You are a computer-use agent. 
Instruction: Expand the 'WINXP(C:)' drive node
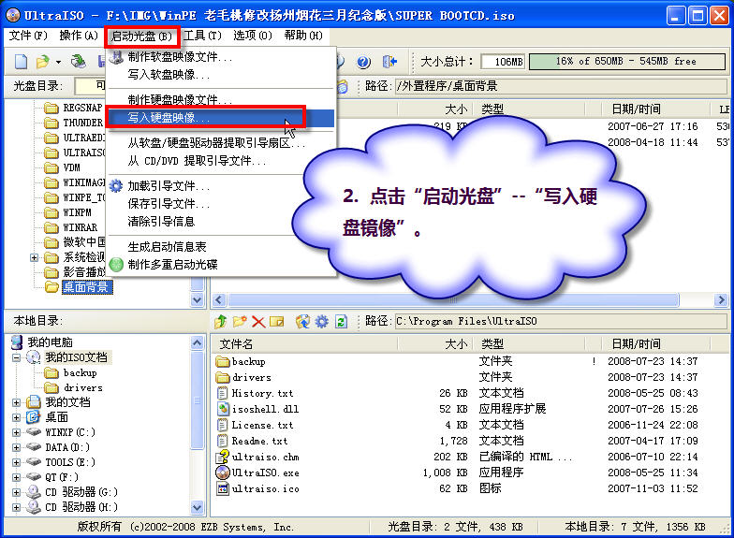point(18,432)
